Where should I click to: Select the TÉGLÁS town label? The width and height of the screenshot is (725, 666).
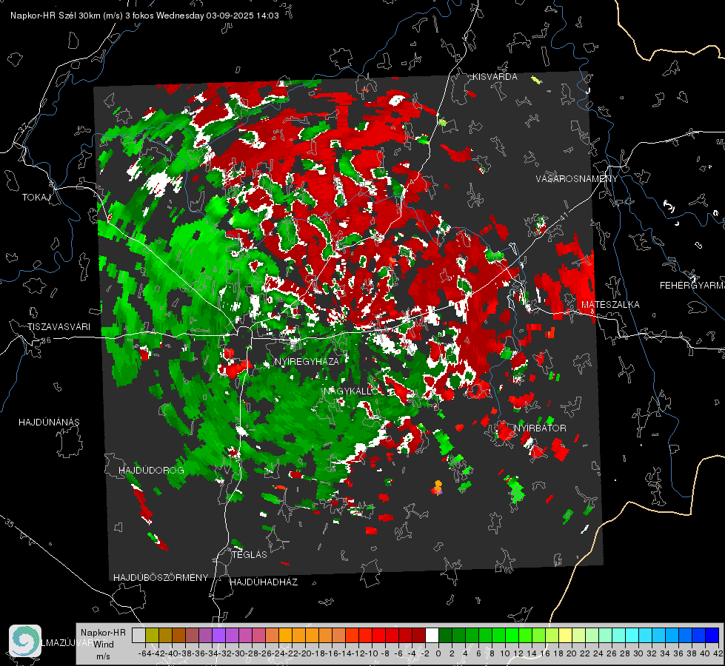250,555
